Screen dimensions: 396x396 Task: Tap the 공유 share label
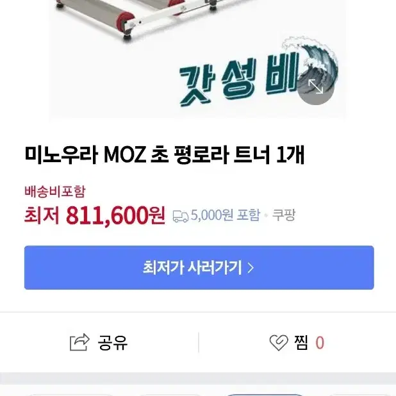pos(113,343)
